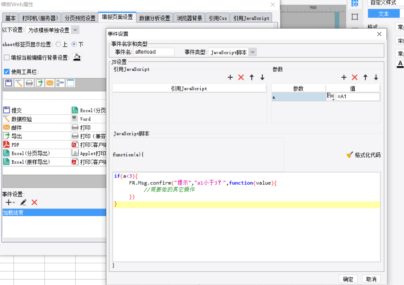Delete the 加载结束 event with the red X
The image size is (404, 285).
34,203
